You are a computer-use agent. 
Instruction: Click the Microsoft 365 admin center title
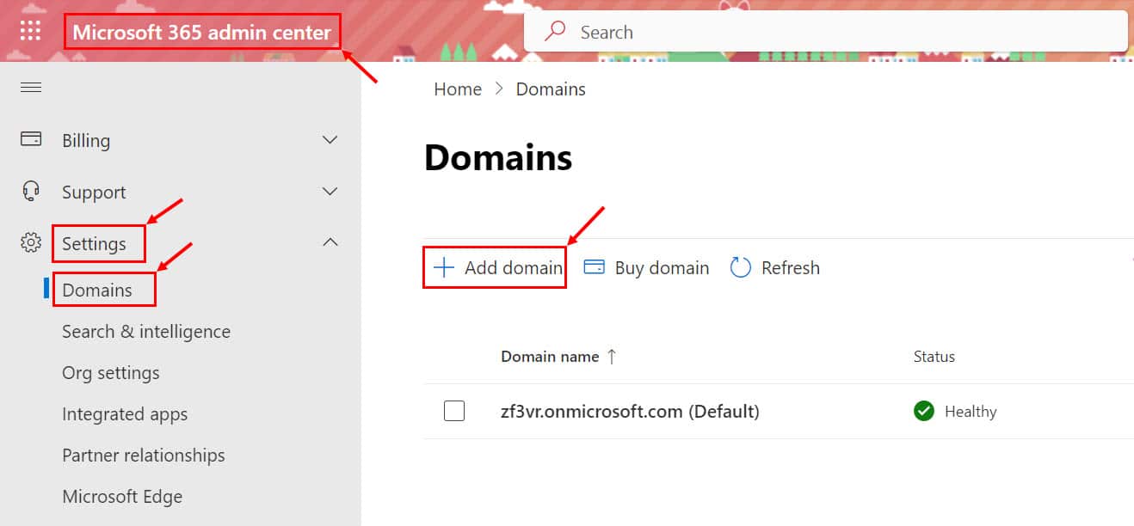(201, 34)
